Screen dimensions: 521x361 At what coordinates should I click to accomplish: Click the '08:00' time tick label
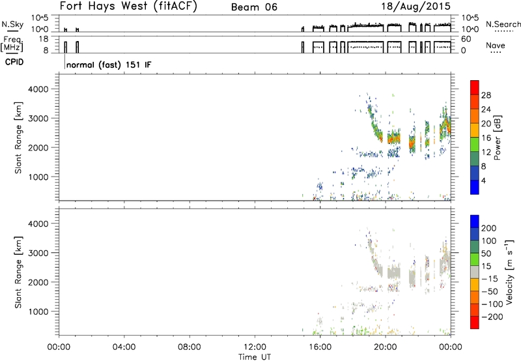click(190, 347)
